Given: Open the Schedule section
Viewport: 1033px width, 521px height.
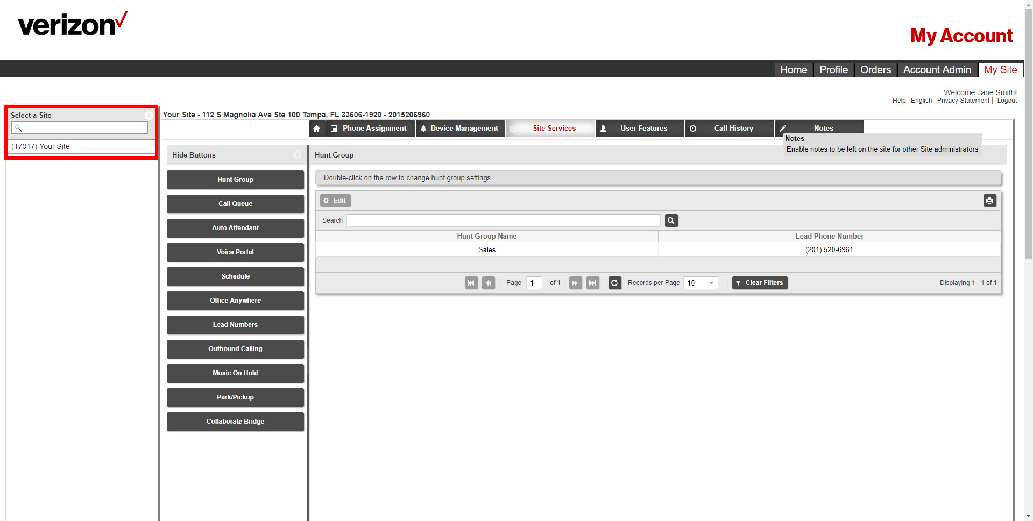Looking at the screenshot, I should (x=235, y=276).
